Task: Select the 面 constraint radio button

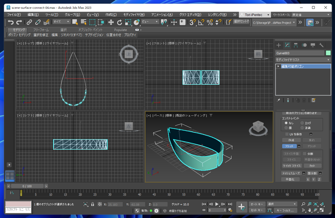Action: 286,128
